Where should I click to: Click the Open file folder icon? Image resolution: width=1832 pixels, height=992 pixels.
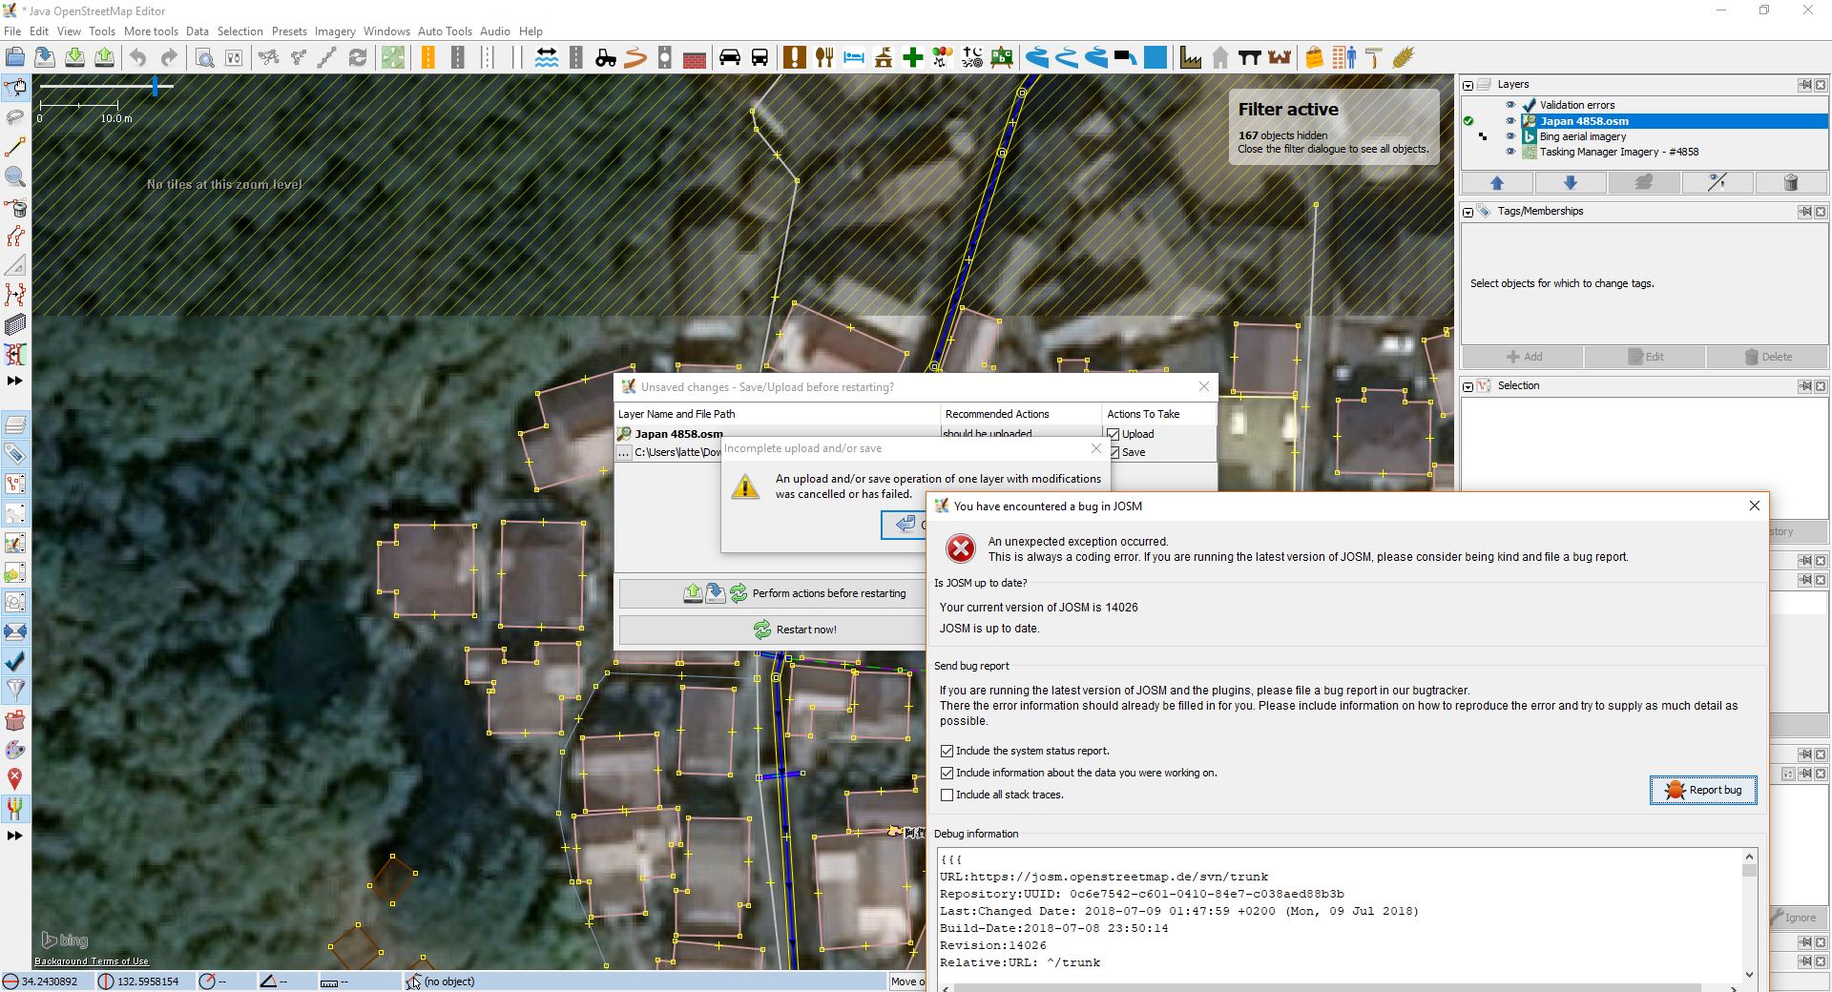(x=15, y=58)
